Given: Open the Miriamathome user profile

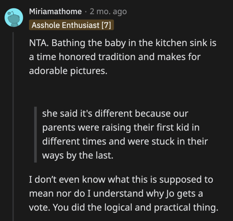Looking at the screenshot, I should pyautogui.click(x=55, y=12).
